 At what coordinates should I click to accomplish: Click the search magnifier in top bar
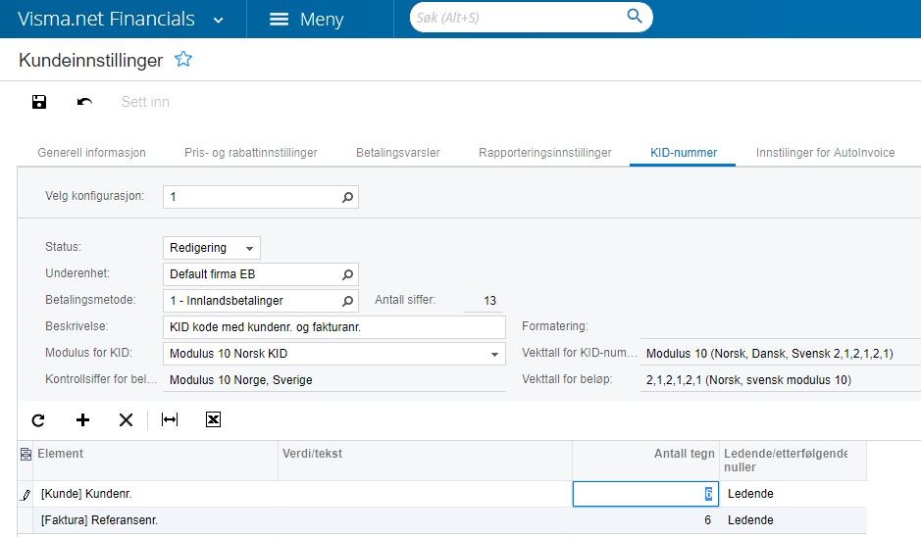point(635,17)
